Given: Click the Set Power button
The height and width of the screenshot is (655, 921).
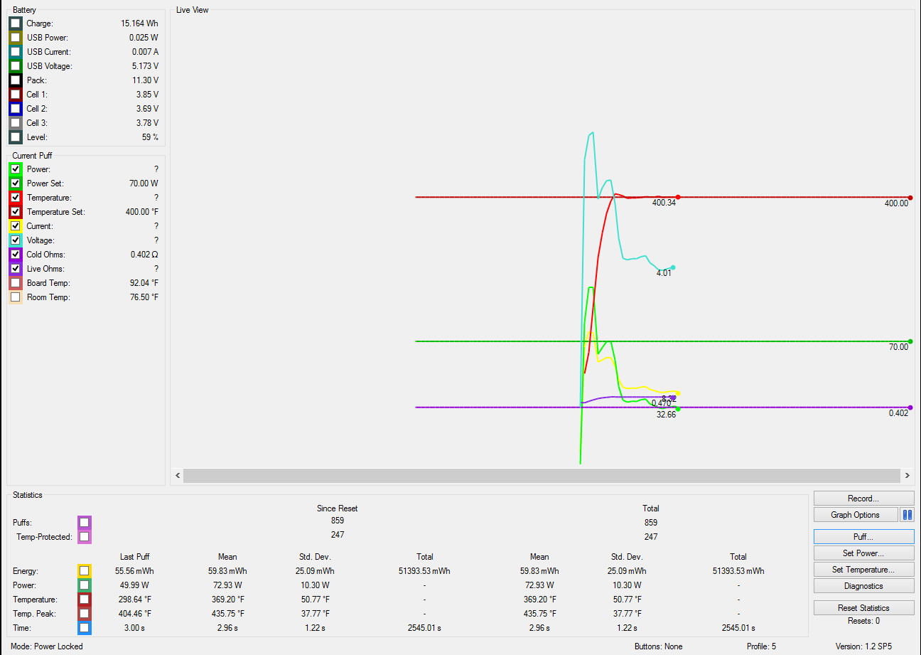Looking at the screenshot, I should pyautogui.click(x=863, y=553).
